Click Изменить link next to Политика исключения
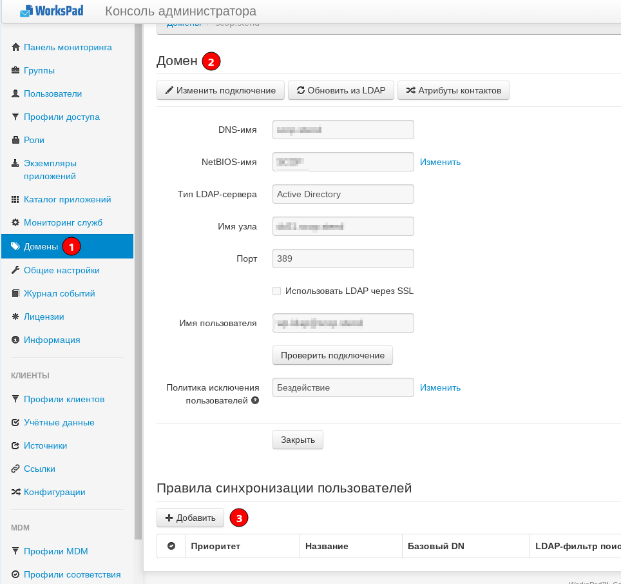 (x=440, y=387)
